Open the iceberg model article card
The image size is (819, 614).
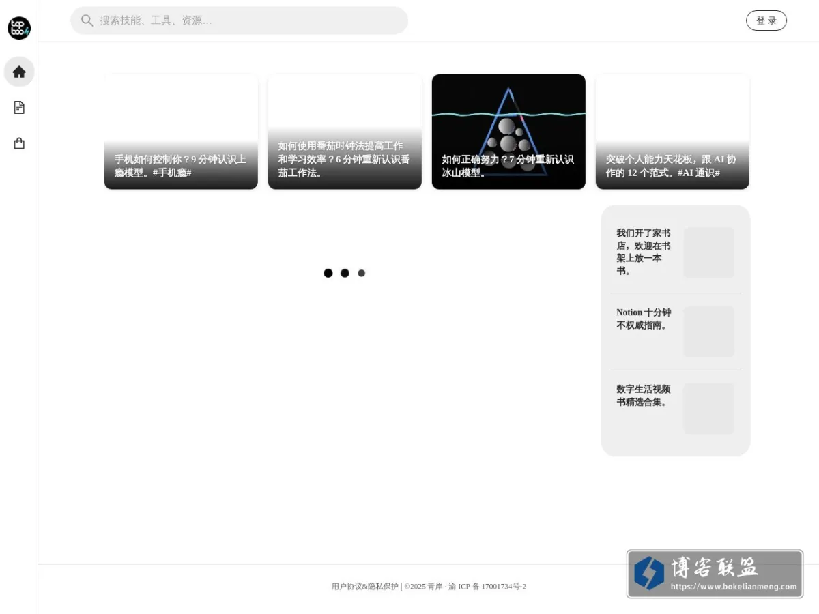508,132
